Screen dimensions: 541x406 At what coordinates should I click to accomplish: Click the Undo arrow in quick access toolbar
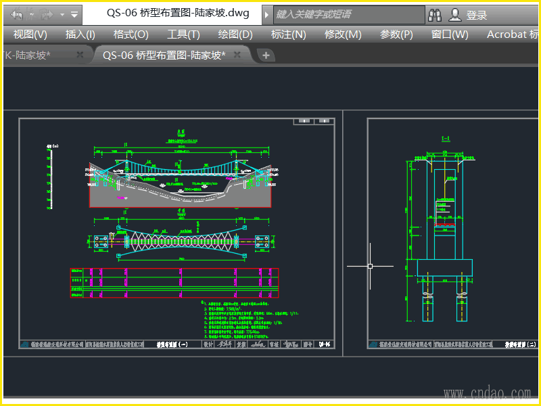17,14
